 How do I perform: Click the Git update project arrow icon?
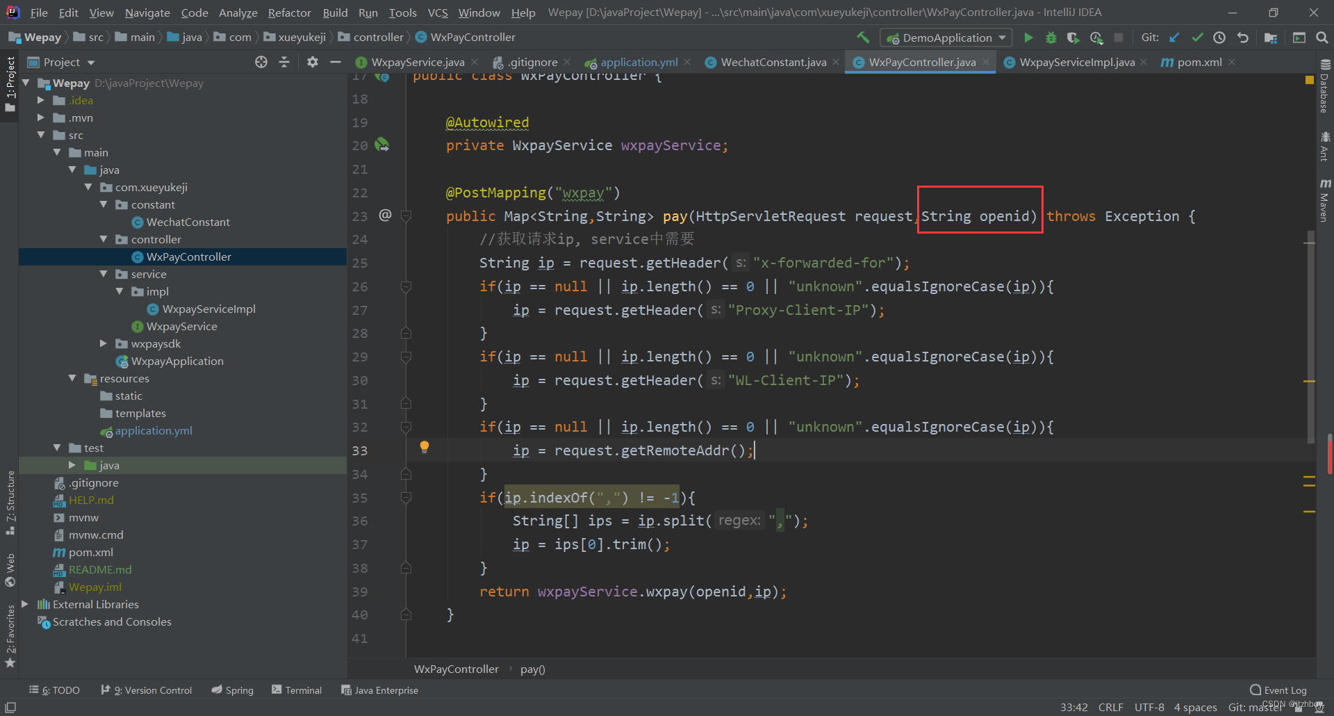click(1174, 38)
